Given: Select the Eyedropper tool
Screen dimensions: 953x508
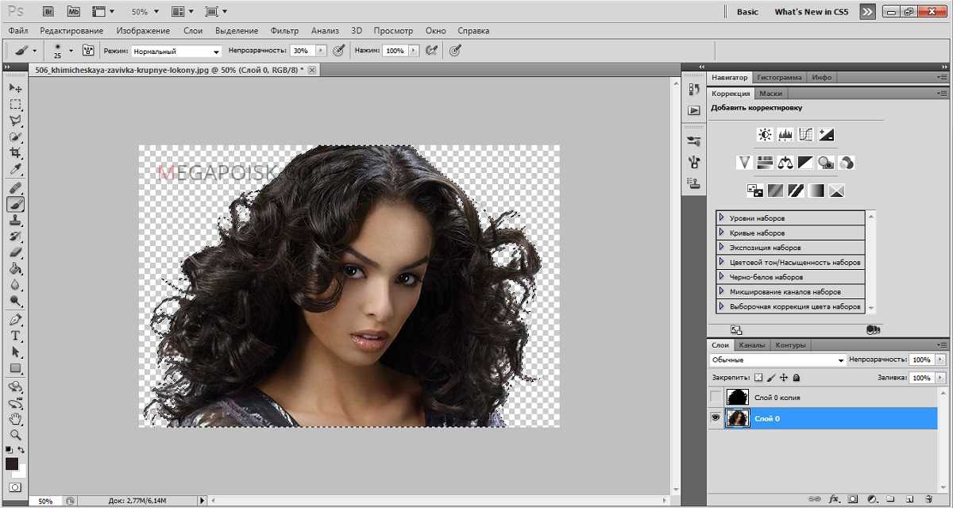Looking at the screenshot, I should (15, 170).
